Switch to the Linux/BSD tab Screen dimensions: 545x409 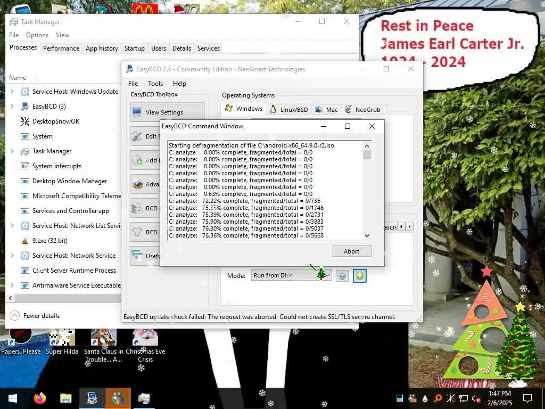pyautogui.click(x=289, y=110)
